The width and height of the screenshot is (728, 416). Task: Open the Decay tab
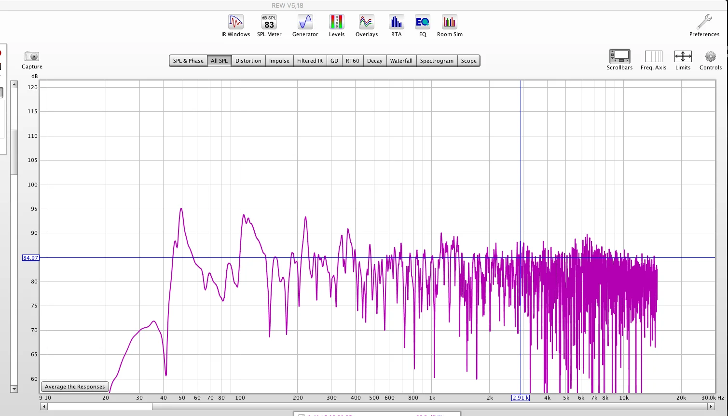[x=375, y=61]
